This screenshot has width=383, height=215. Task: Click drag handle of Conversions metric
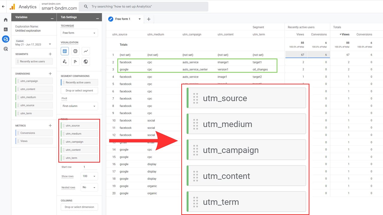pyautogui.click(x=18, y=133)
